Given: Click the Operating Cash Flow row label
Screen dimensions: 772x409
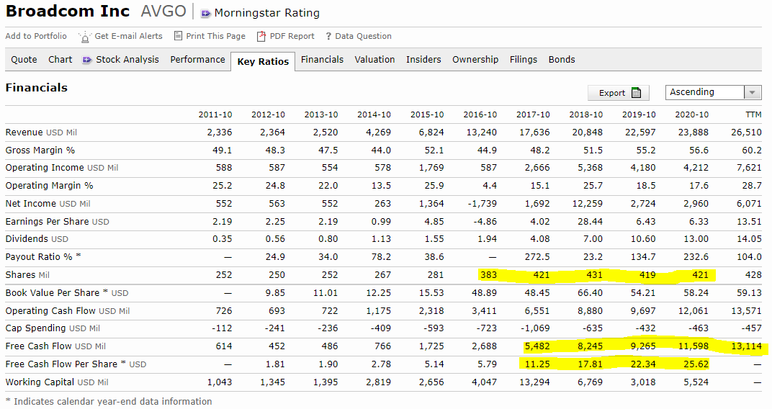Looking at the screenshot, I should [68, 311].
